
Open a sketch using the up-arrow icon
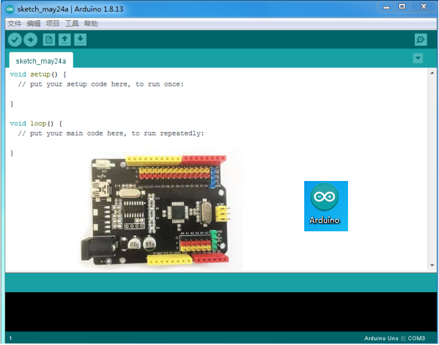click(65, 40)
